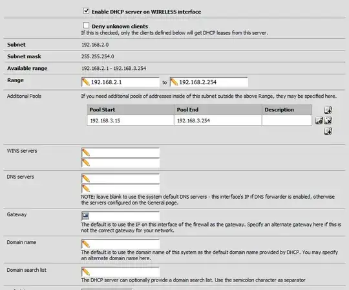
Task: Click the Domain search list field
Action: tap(120, 272)
